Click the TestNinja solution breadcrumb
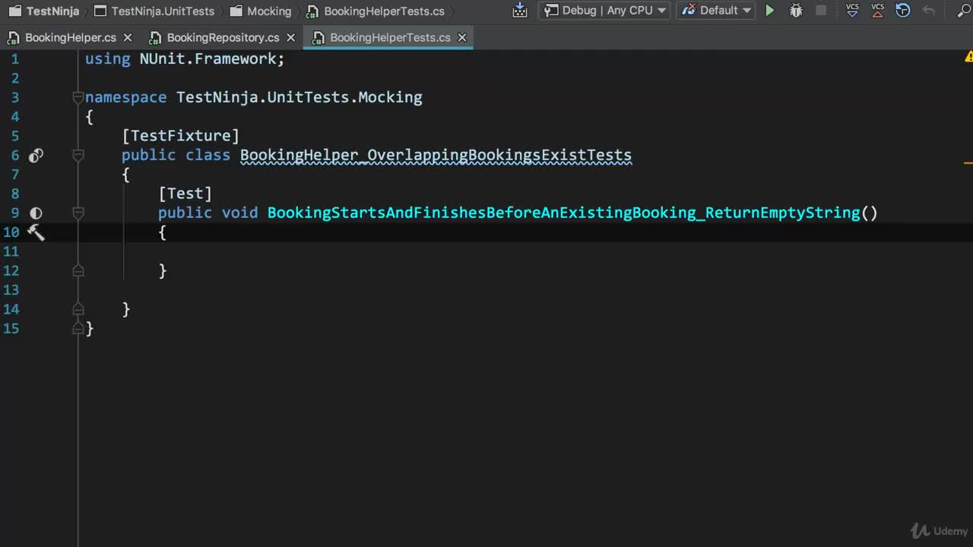 tap(45, 11)
